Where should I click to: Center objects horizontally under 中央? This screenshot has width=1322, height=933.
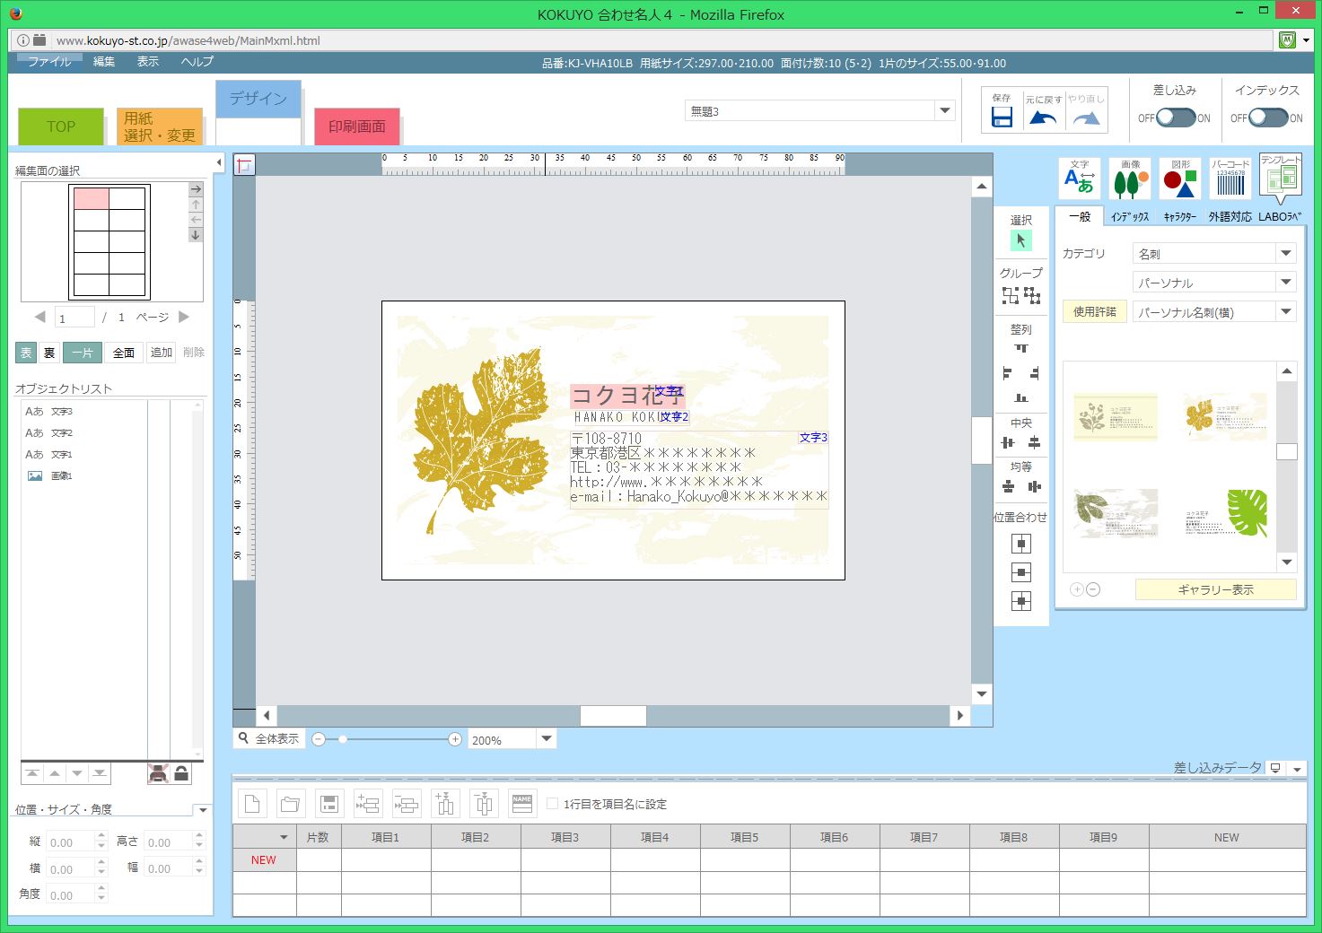[x=1008, y=442]
